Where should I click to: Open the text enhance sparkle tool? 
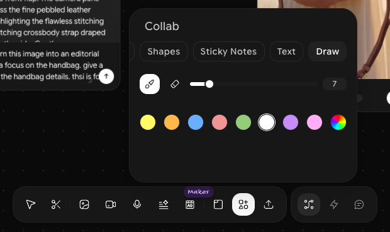point(164,204)
